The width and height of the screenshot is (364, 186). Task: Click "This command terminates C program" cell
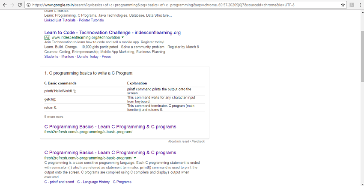161,108
